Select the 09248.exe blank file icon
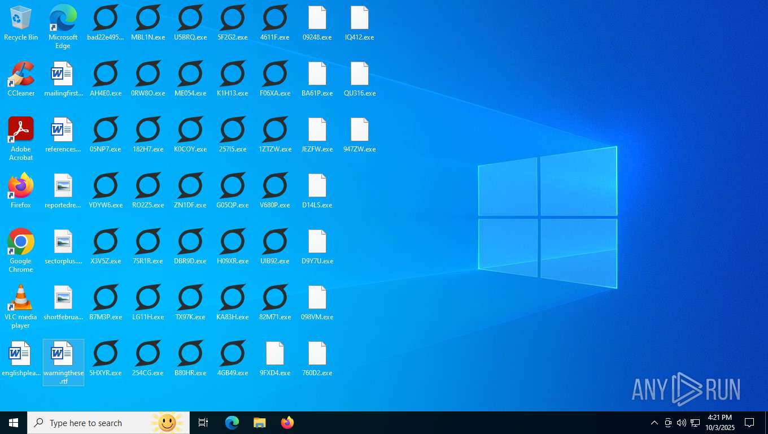 (317, 23)
